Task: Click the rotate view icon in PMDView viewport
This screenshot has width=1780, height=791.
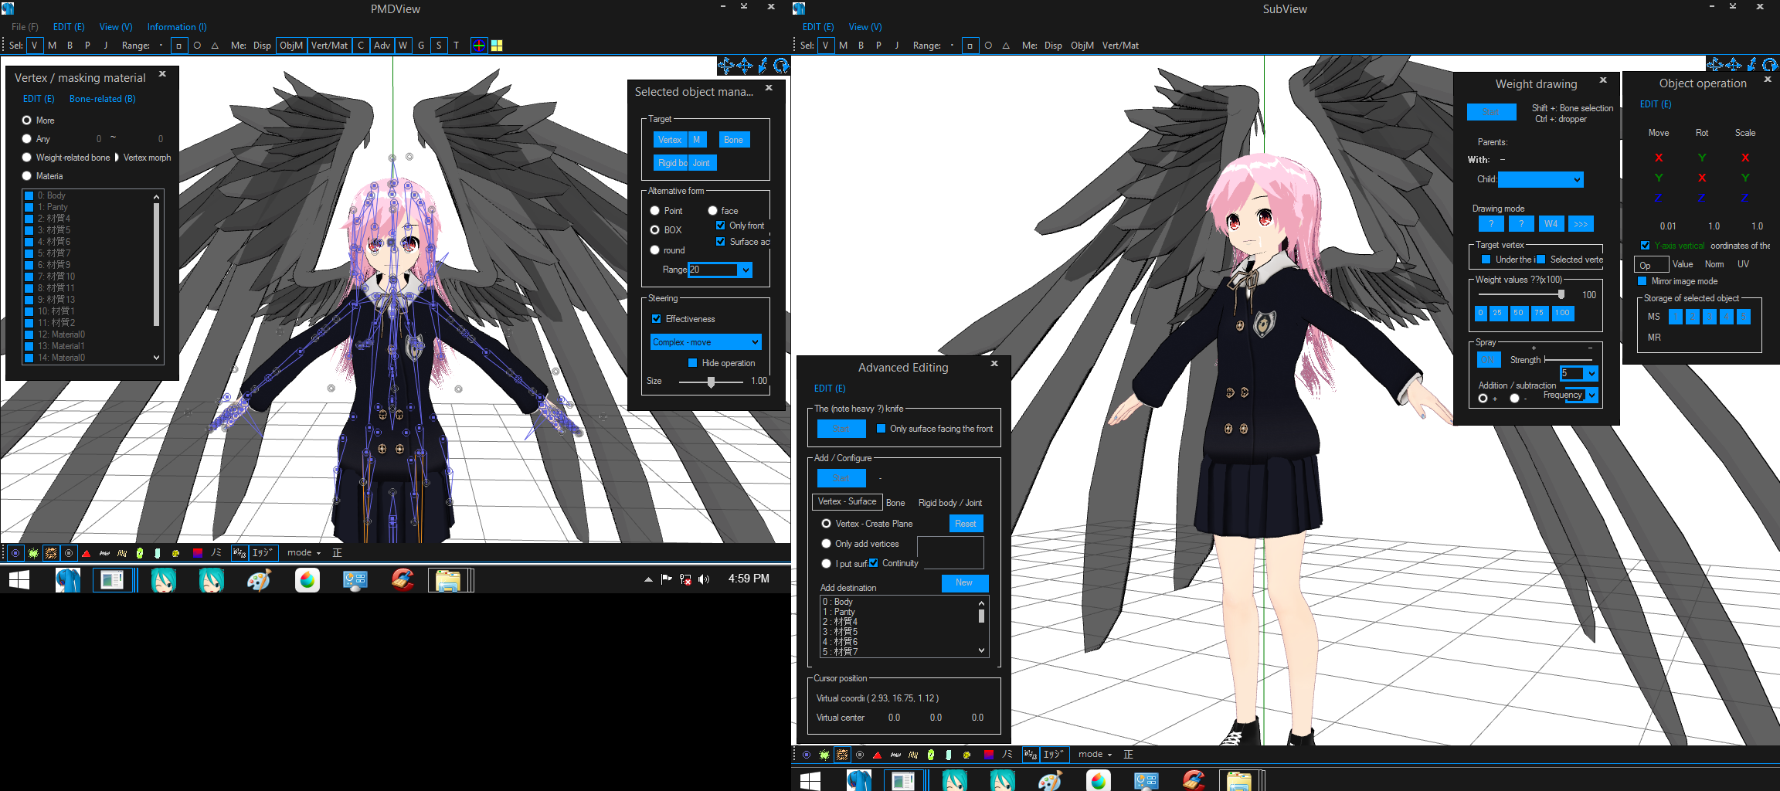Action: click(x=781, y=66)
